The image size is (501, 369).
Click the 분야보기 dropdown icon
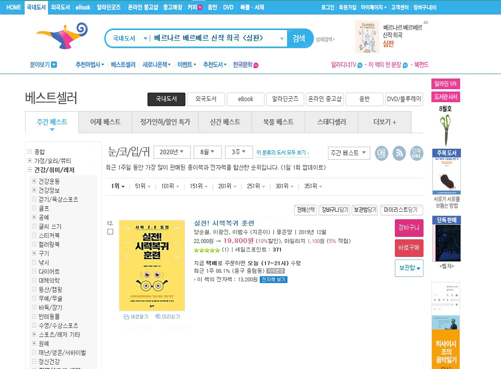54,65
